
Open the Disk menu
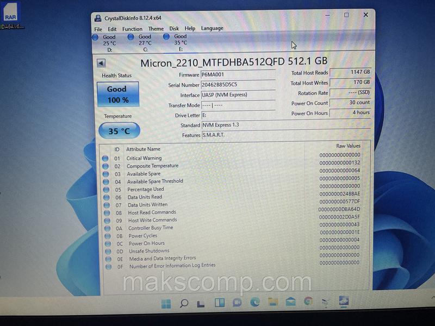[x=174, y=28]
